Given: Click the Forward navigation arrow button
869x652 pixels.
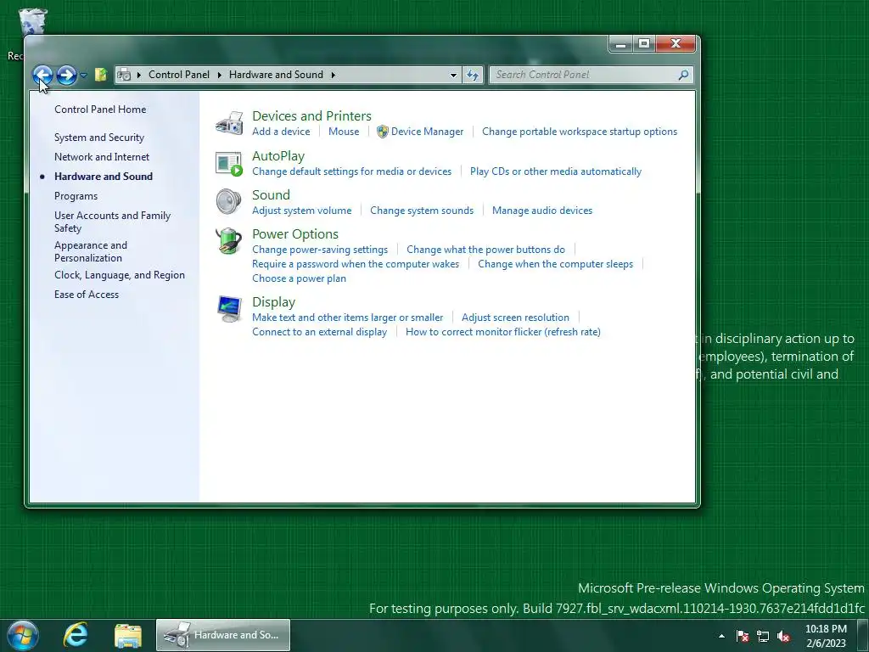Looking at the screenshot, I should pos(66,75).
